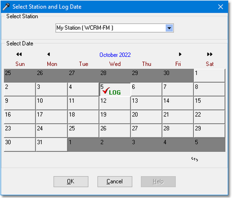Select October 8 on the calendar
Screen dimensions: 232x199
pos(209,89)
